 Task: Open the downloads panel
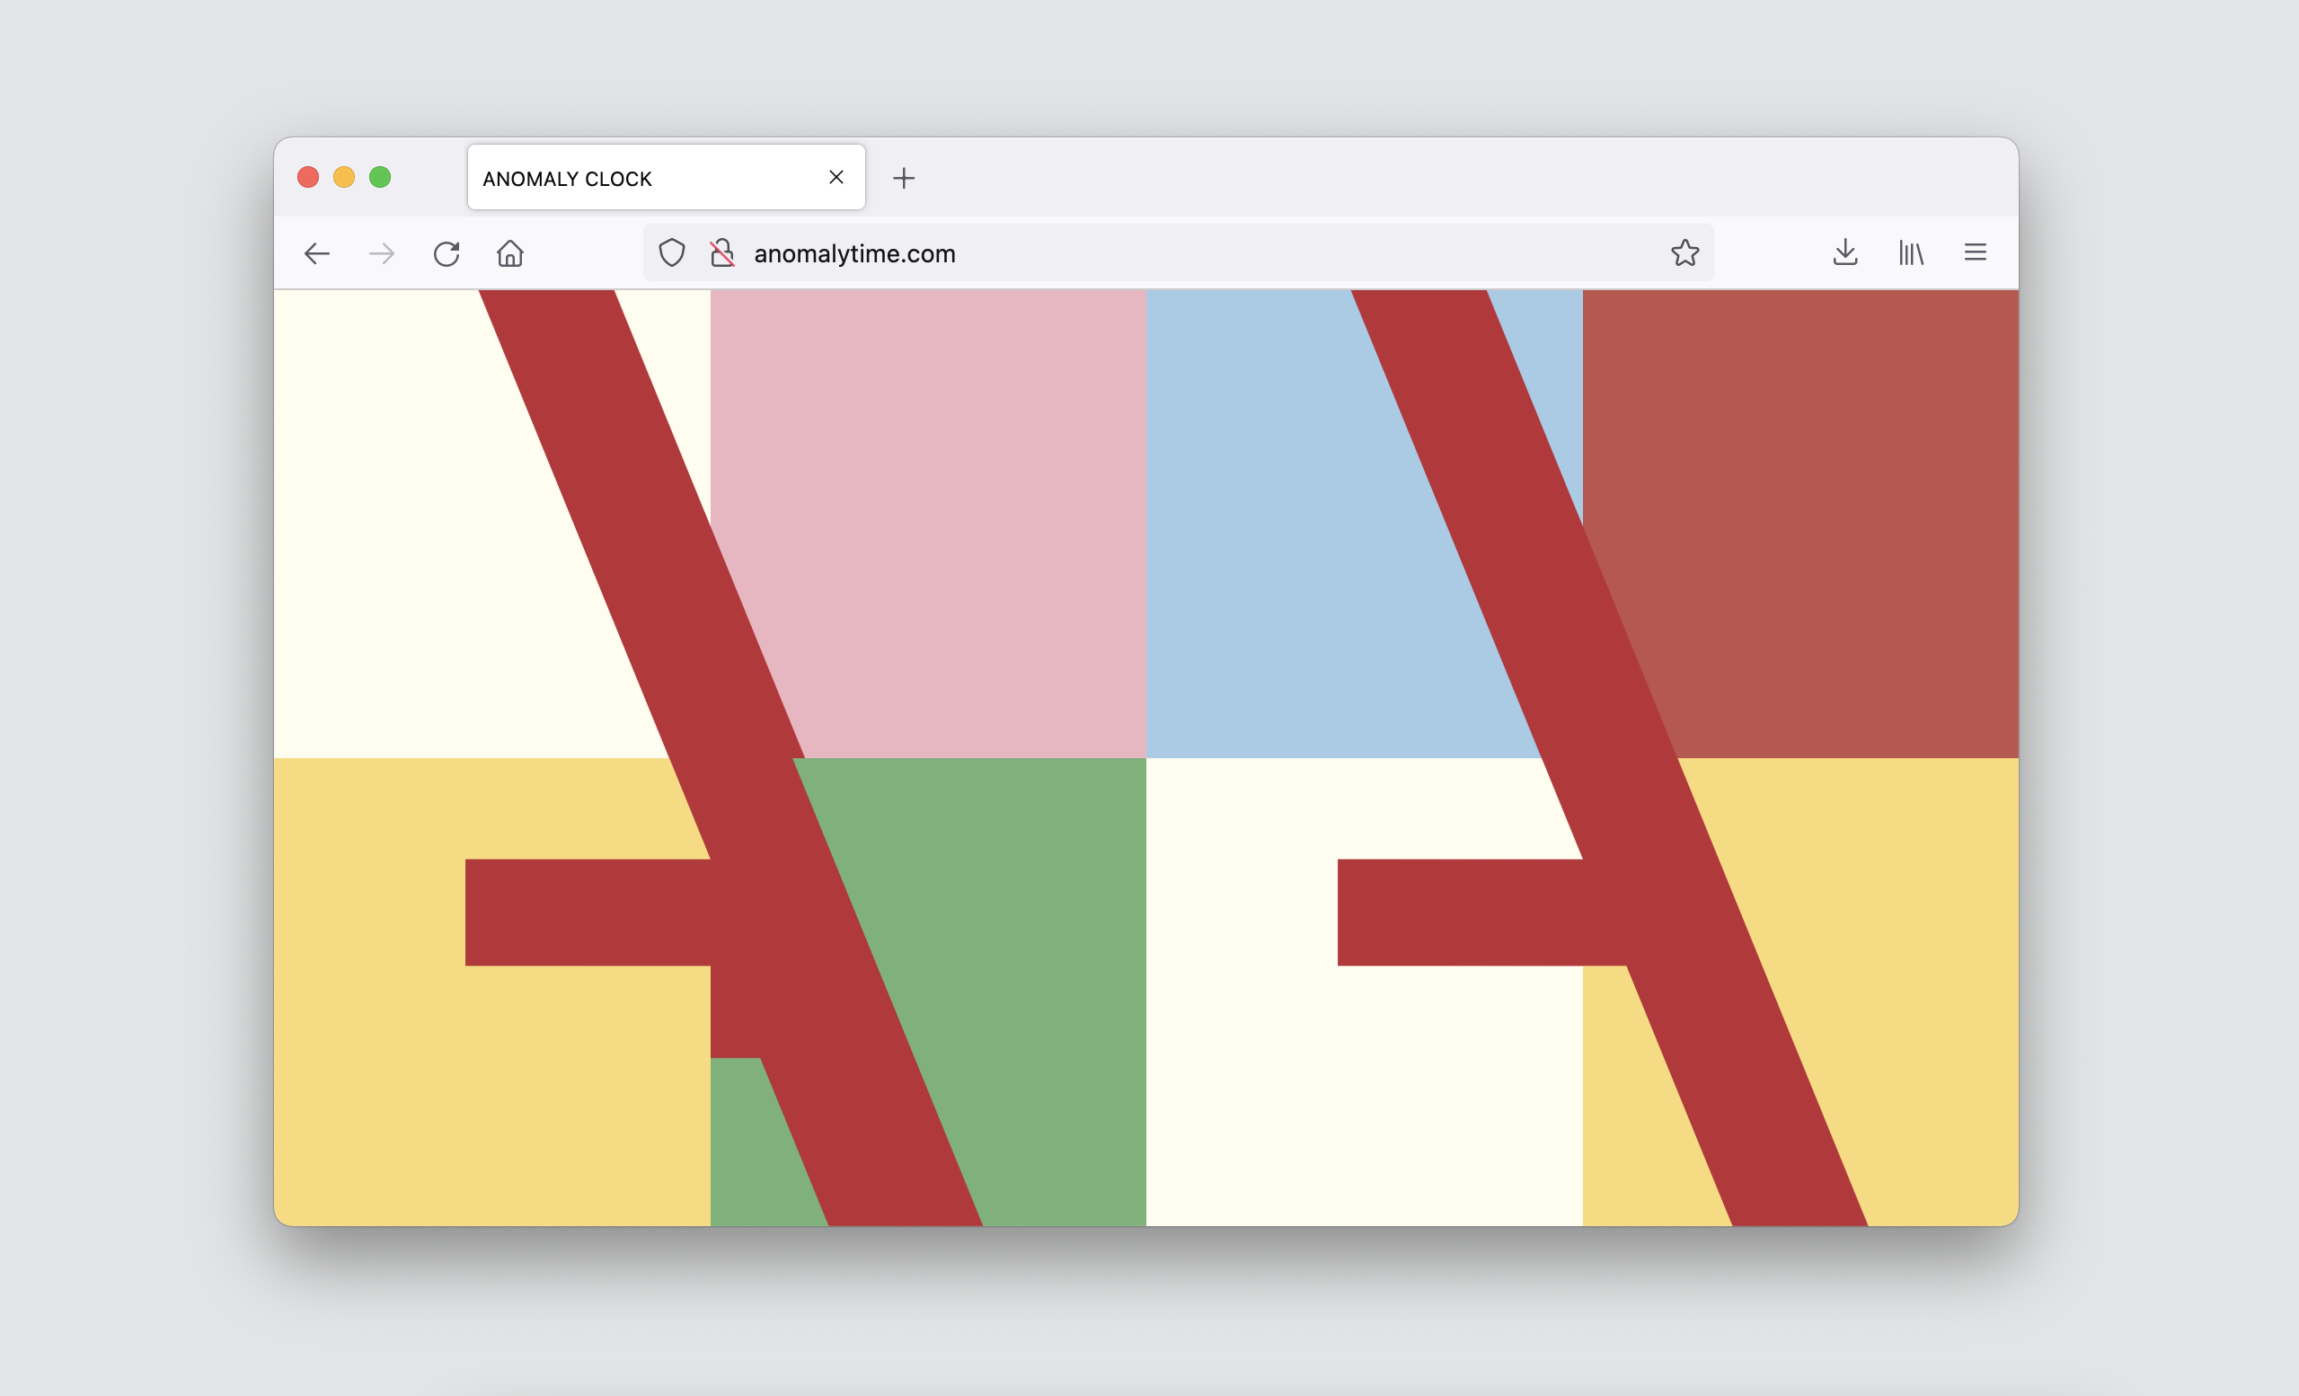[x=1844, y=253]
